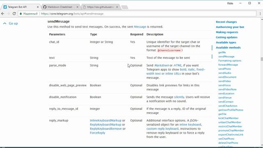Open the HTML formatting link

point(178,65)
